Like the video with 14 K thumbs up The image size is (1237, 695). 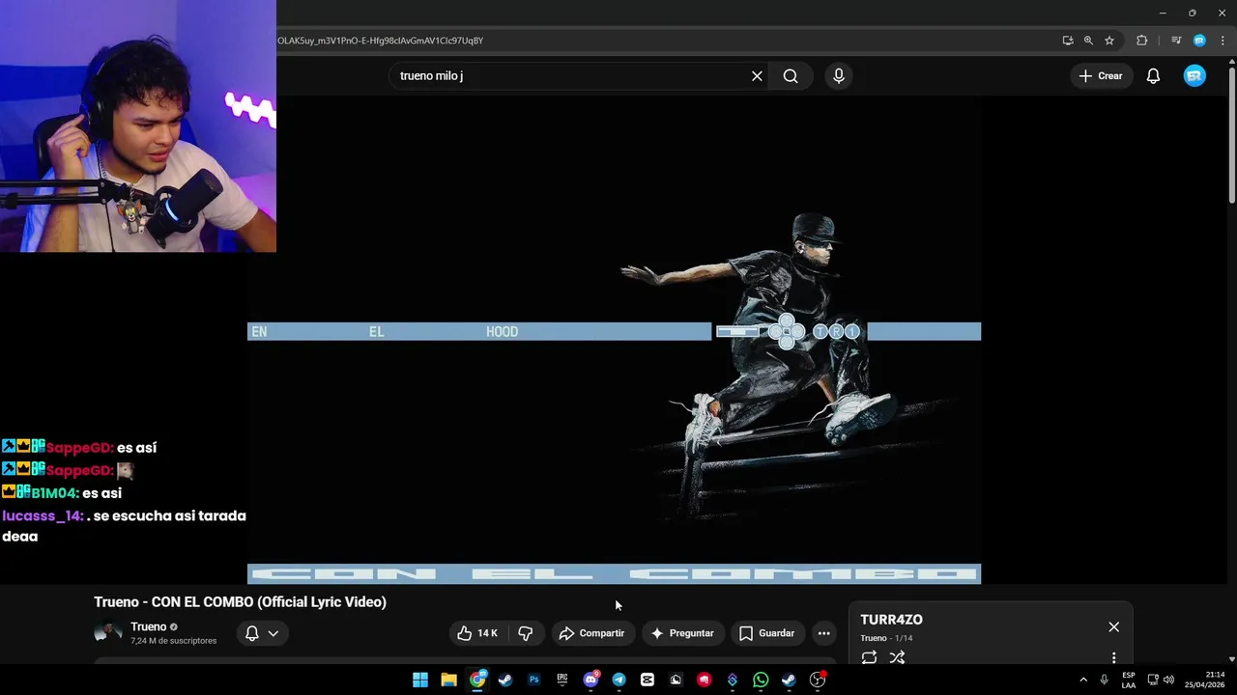477,633
